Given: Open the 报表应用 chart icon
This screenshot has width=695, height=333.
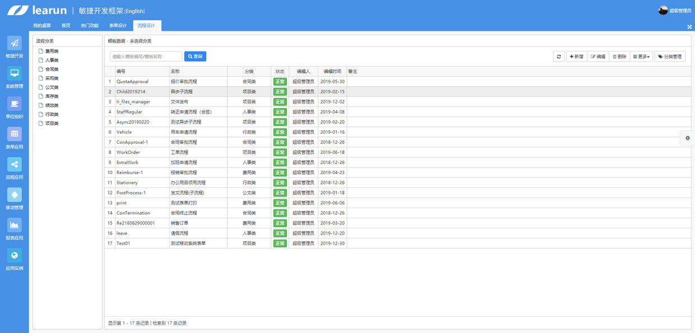Looking at the screenshot, I should (15, 224).
